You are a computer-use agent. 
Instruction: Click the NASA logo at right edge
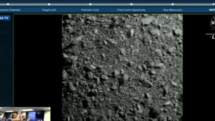pyautogui.click(x=213, y=23)
